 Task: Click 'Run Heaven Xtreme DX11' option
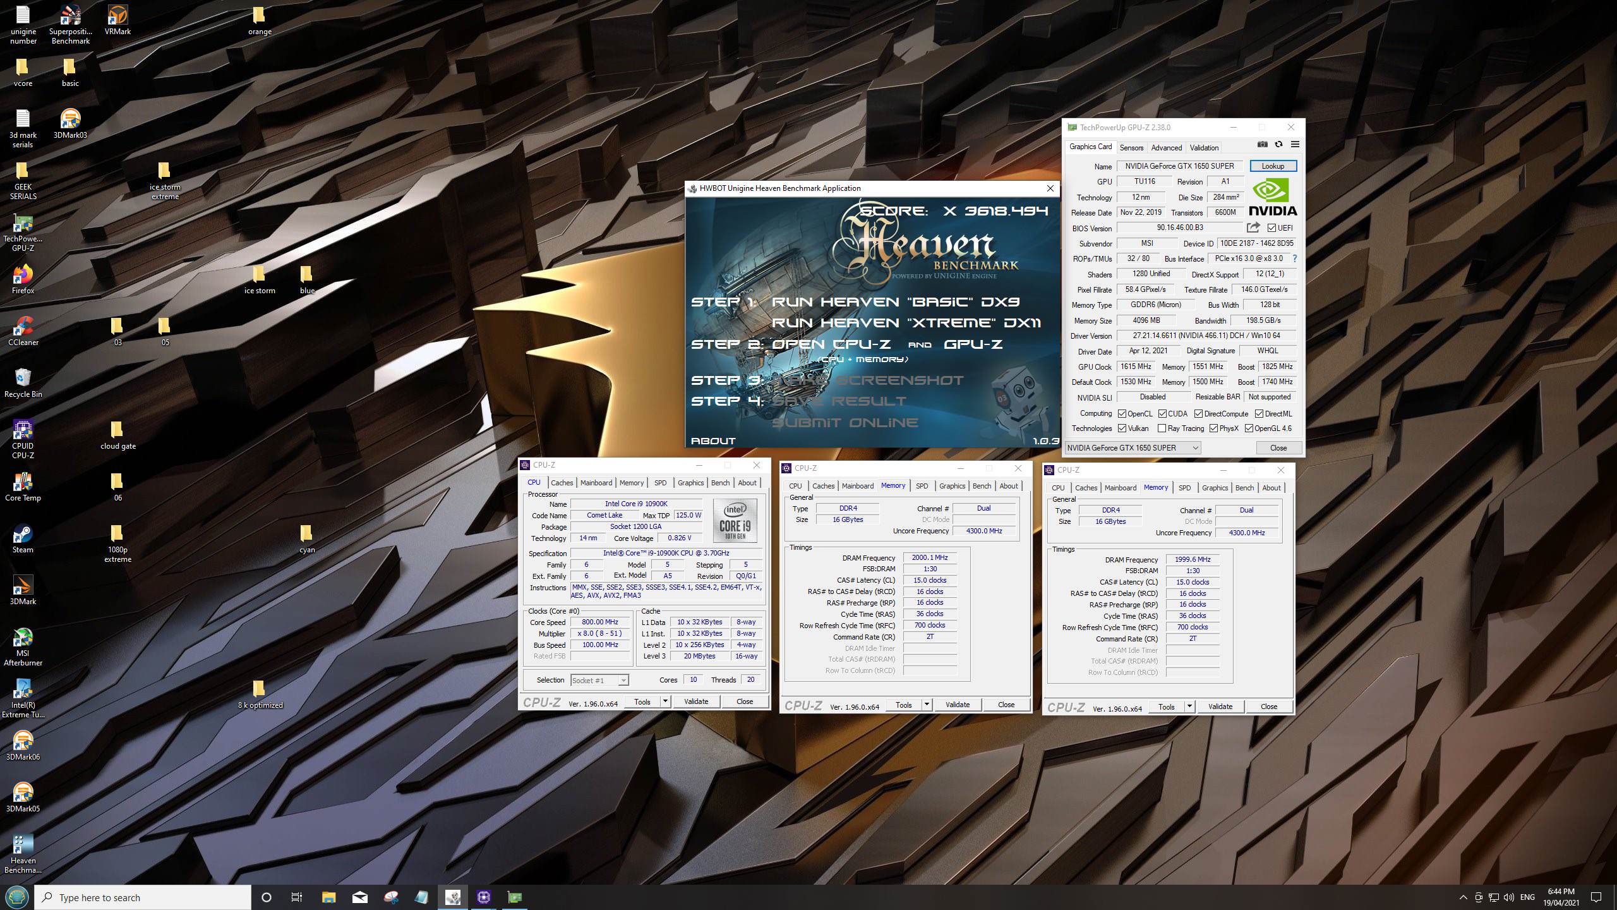pyautogui.click(x=906, y=322)
